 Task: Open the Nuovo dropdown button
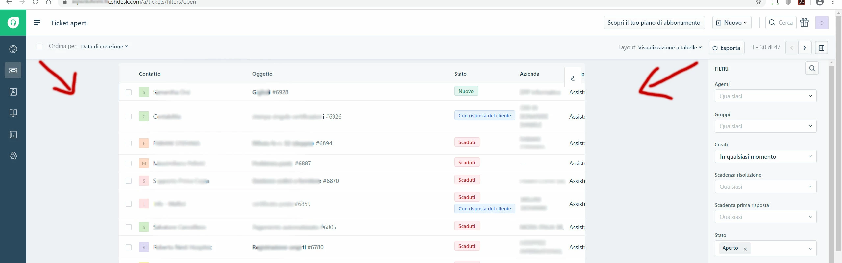[732, 23]
